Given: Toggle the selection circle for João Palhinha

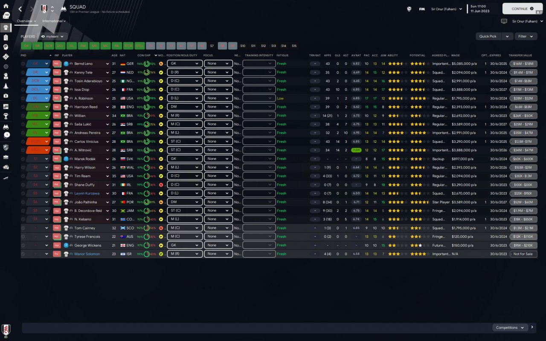Looking at the screenshot, I should [23, 202].
